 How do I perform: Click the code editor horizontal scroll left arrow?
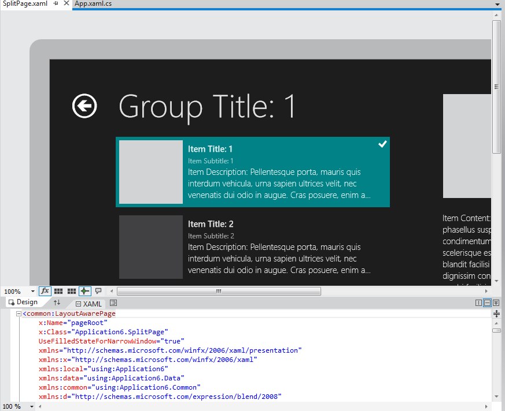tap(40, 406)
